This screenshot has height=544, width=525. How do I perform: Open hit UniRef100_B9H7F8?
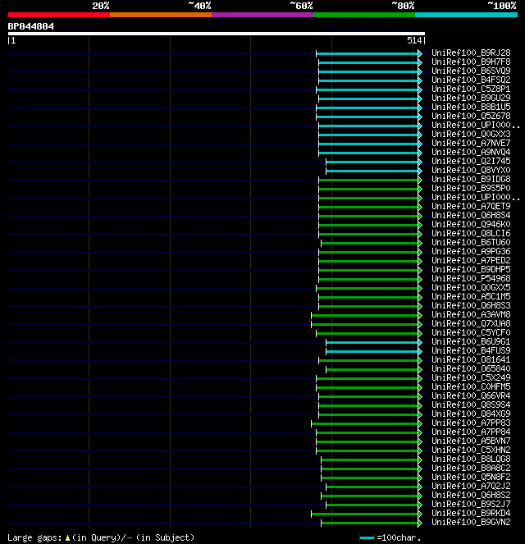(x=471, y=62)
